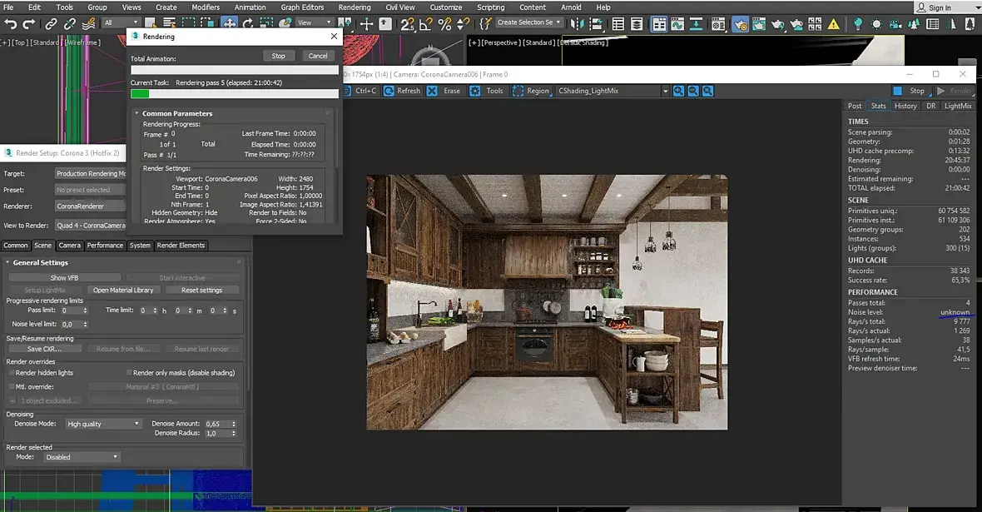Check Render only masks option
Viewport: 982px width, 512px height.
pos(129,373)
